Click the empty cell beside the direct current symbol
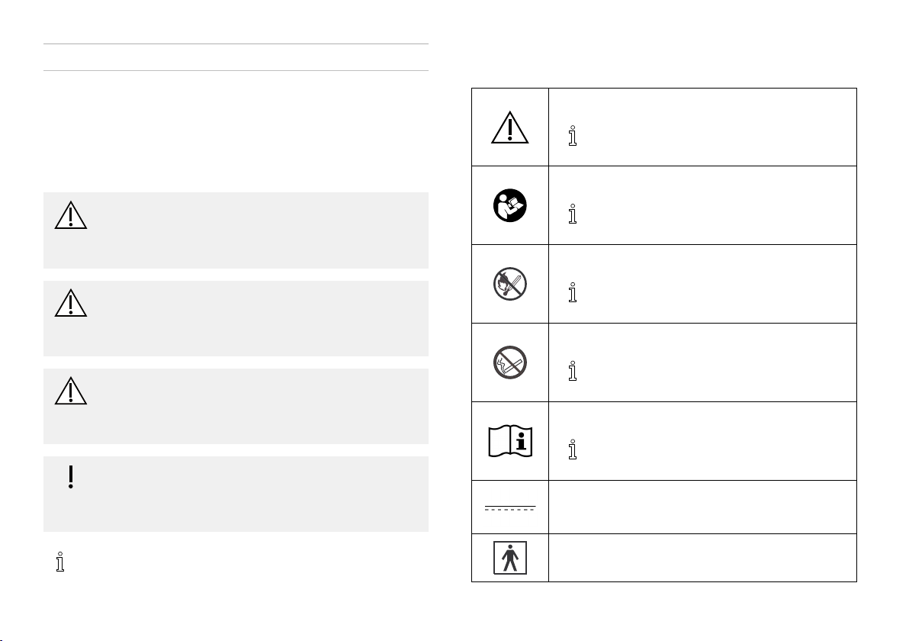Screen dimensions: 909x641 point(702,507)
